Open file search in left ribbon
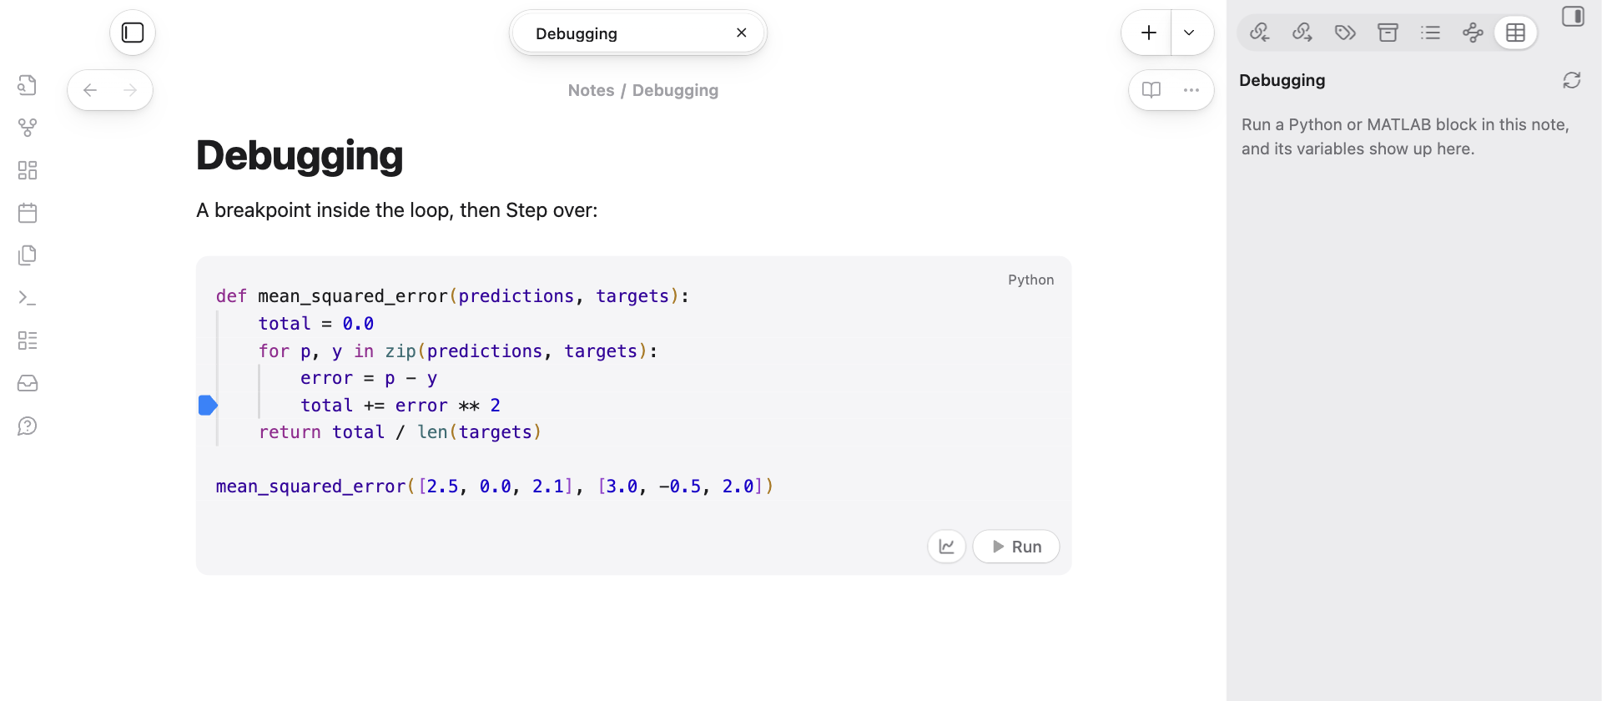The height and width of the screenshot is (701, 1602). (x=28, y=84)
